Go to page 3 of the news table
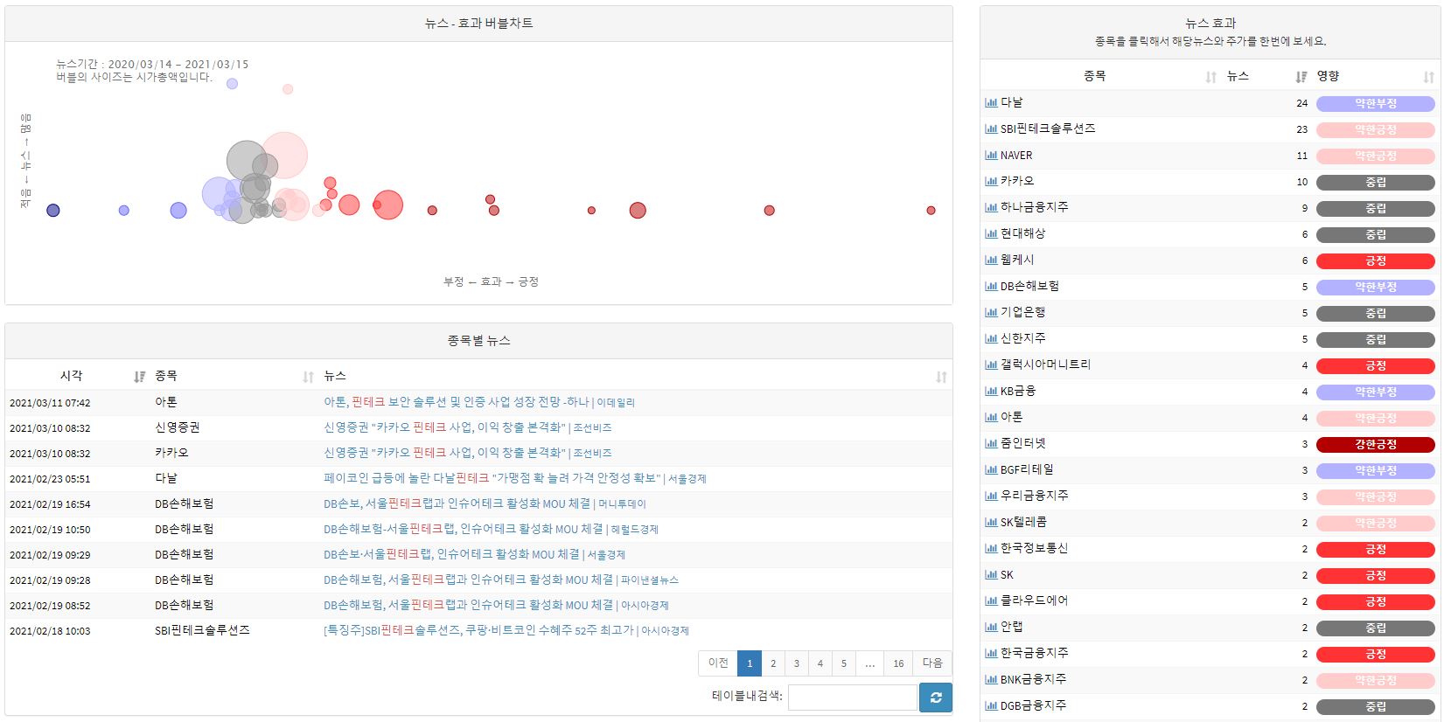The height and width of the screenshot is (722, 1451). click(797, 663)
